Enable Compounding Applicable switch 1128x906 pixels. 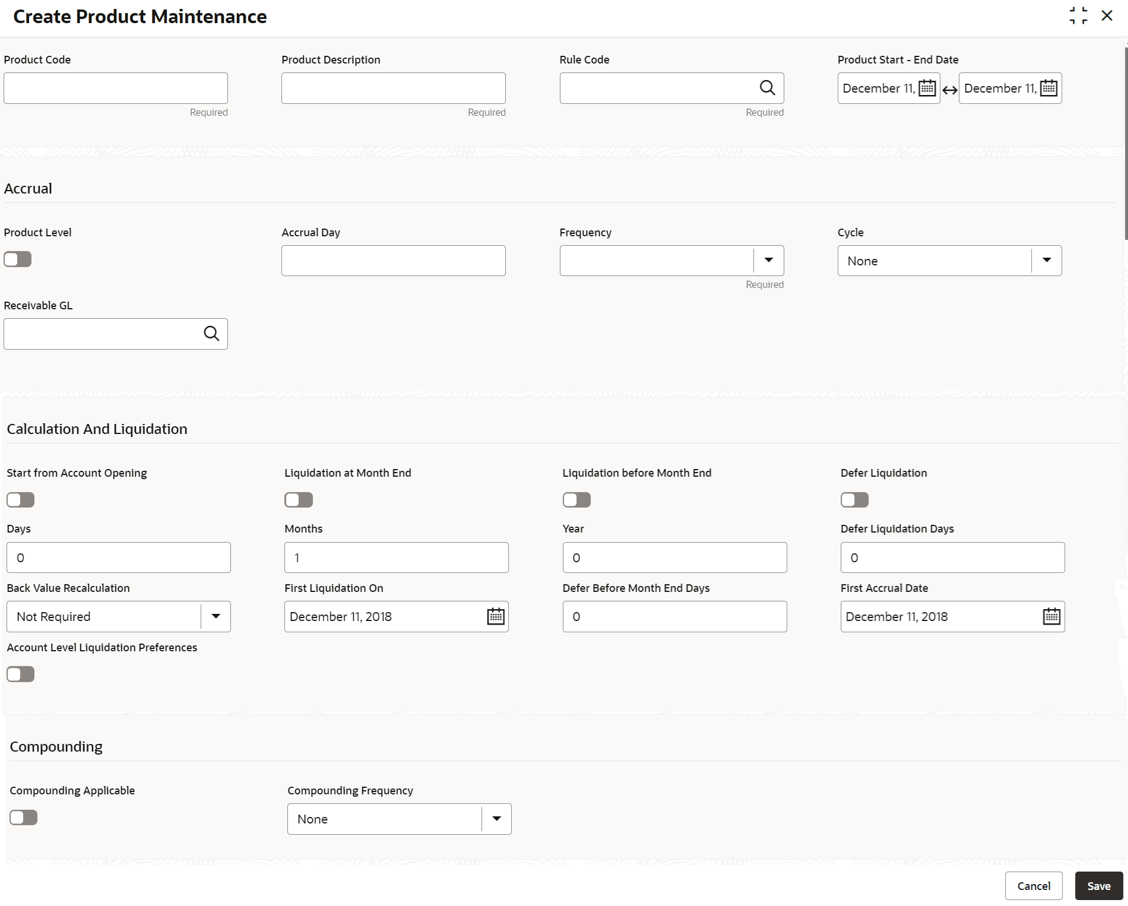coord(24,818)
